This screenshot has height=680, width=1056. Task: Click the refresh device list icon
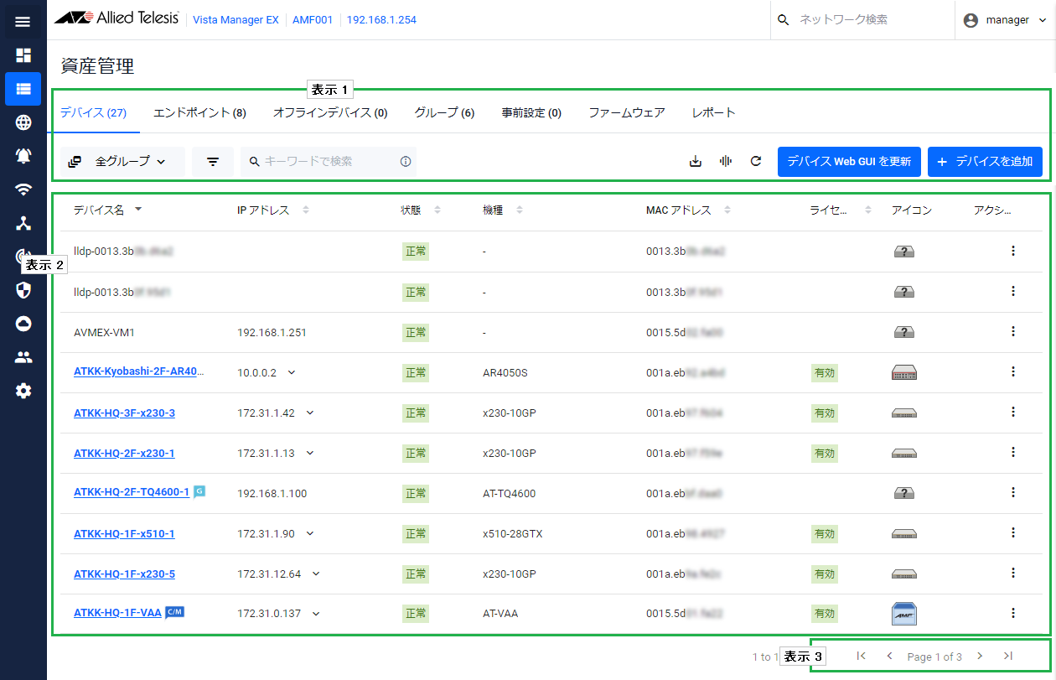756,161
